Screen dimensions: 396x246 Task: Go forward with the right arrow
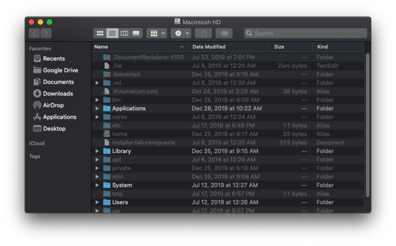coord(46,33)
